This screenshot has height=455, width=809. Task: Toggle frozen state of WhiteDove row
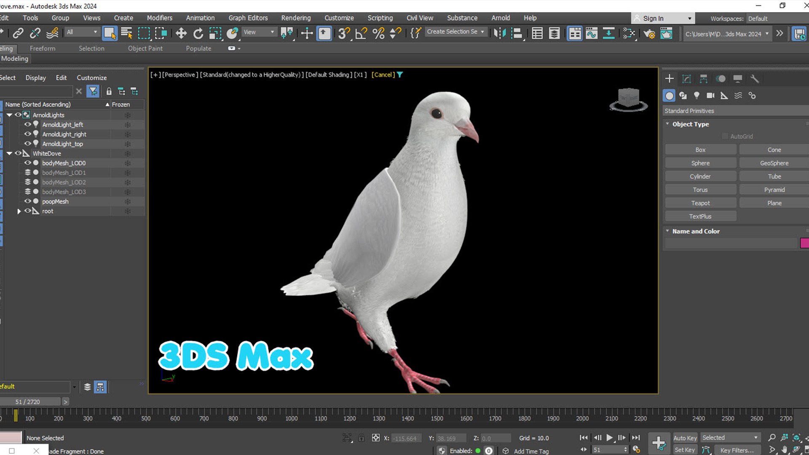(128, 153)
